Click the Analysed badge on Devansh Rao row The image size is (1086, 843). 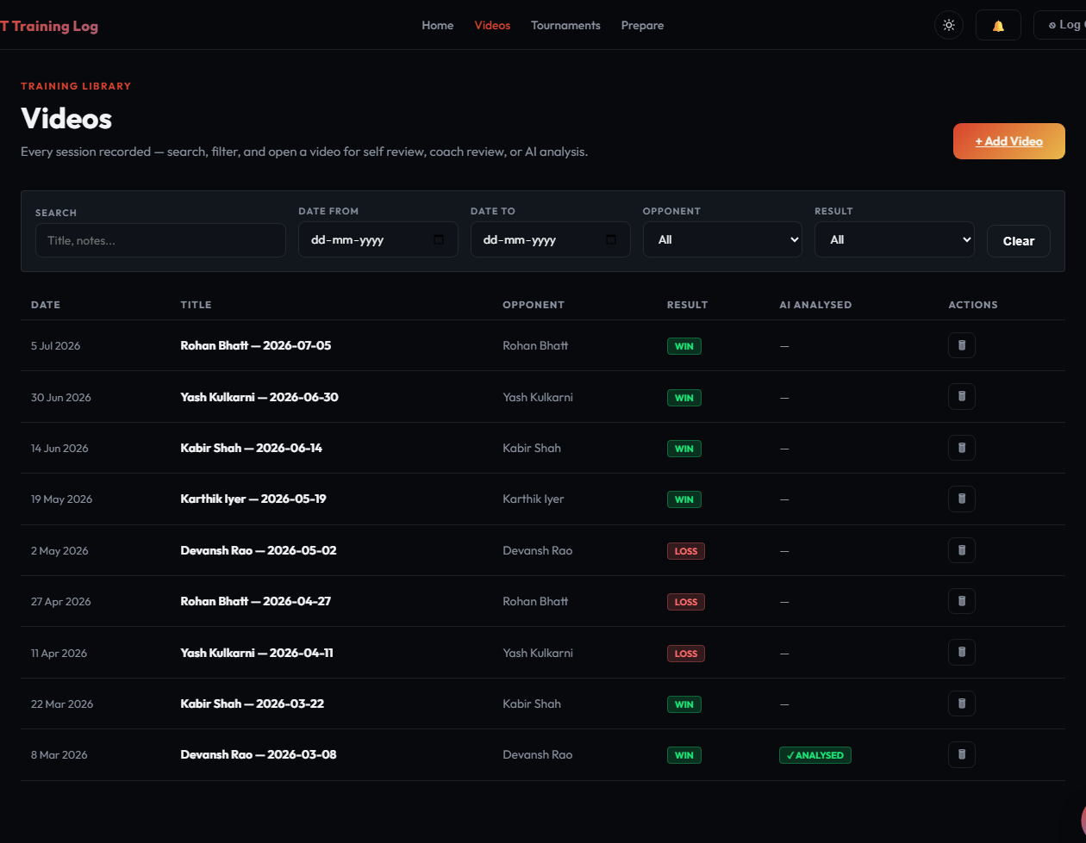(x=815, y=755)
